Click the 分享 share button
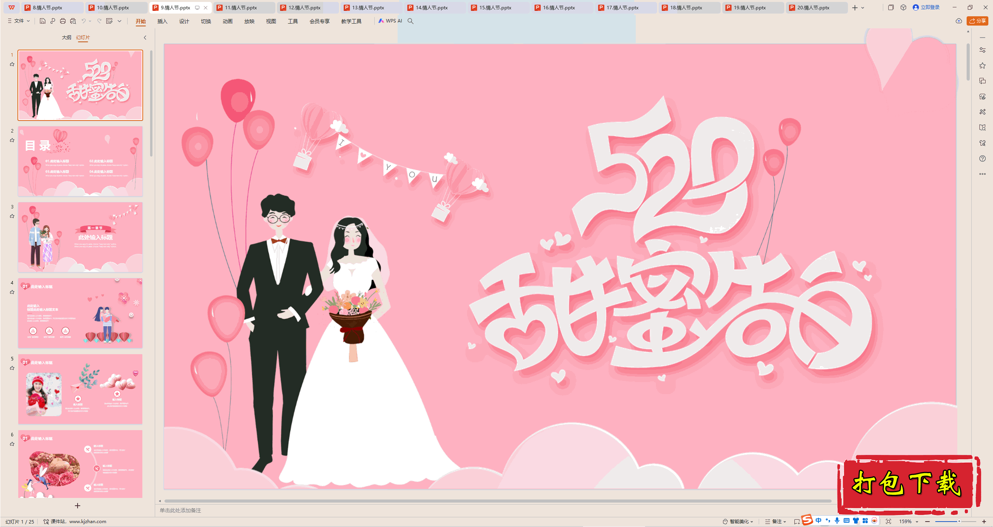The image size is (993, 527). 977,21
